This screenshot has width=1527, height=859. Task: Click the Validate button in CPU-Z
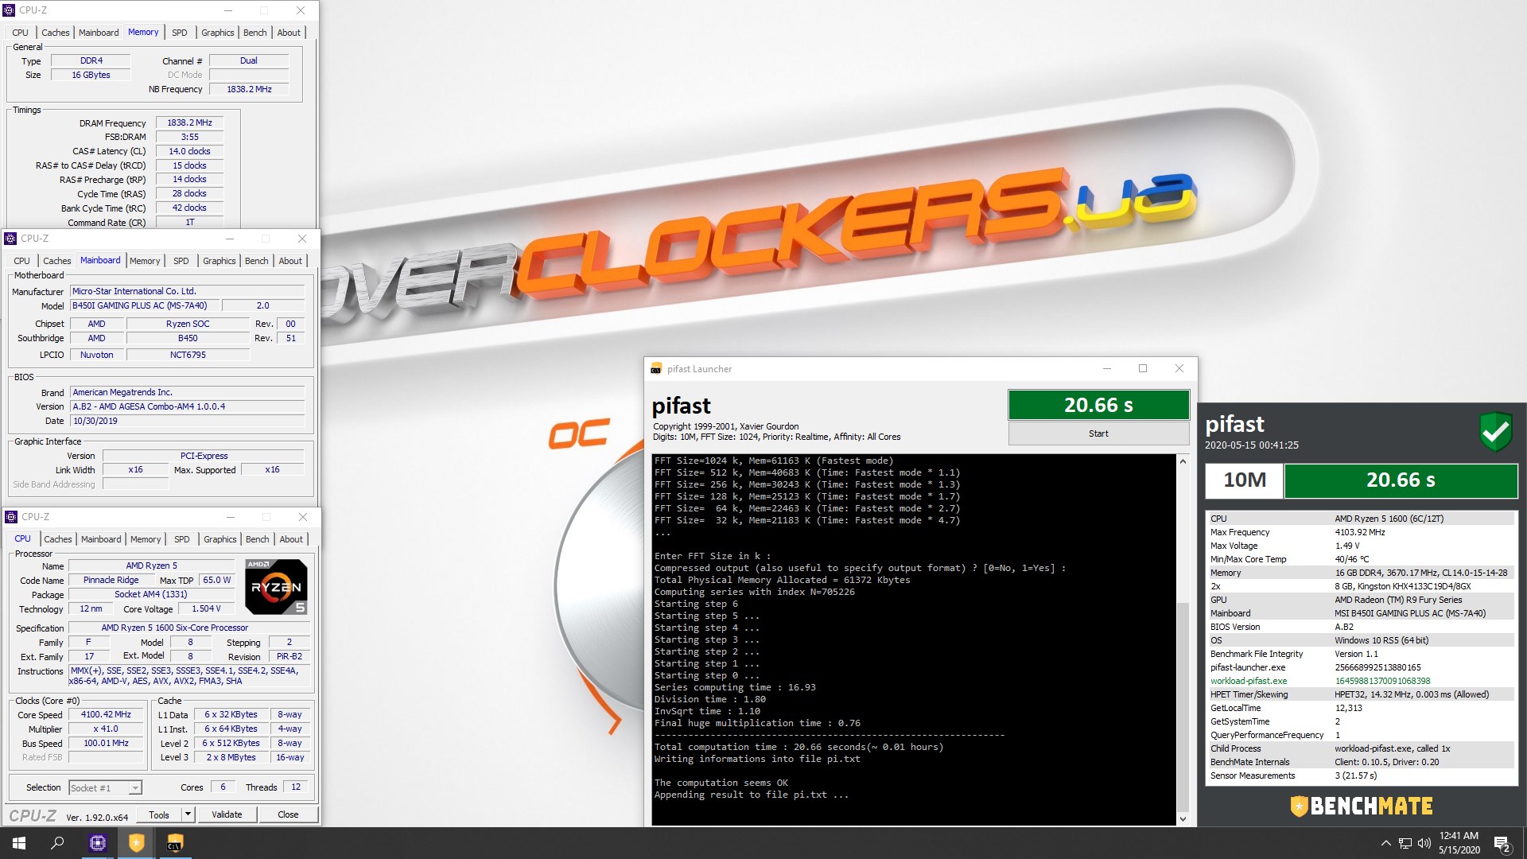(227, 814)
